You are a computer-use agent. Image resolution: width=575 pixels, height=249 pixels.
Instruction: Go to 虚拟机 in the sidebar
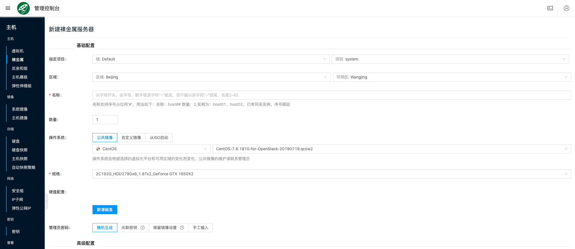tap(18, 51)
